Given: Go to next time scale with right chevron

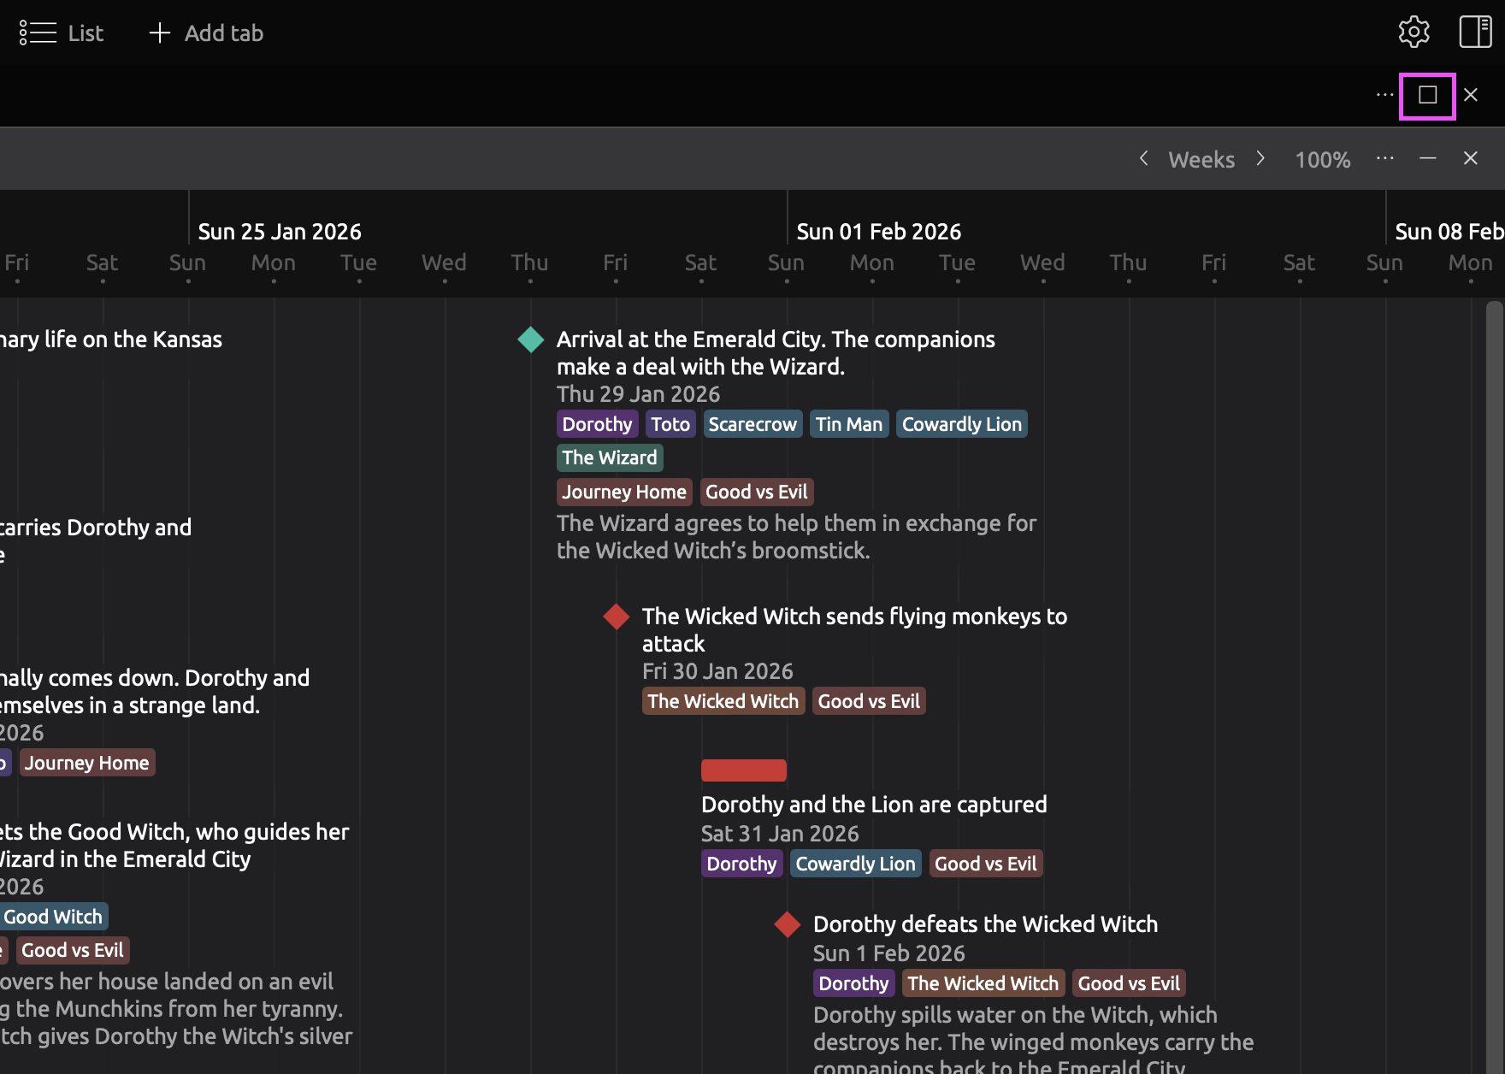Looking at the screenshot, I should [x=1260, y=159].
